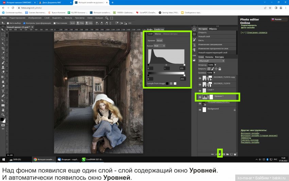The width and height of the screenshot is (289, 181).
Task: Click the SVG export button
Action: click(89, 23)
